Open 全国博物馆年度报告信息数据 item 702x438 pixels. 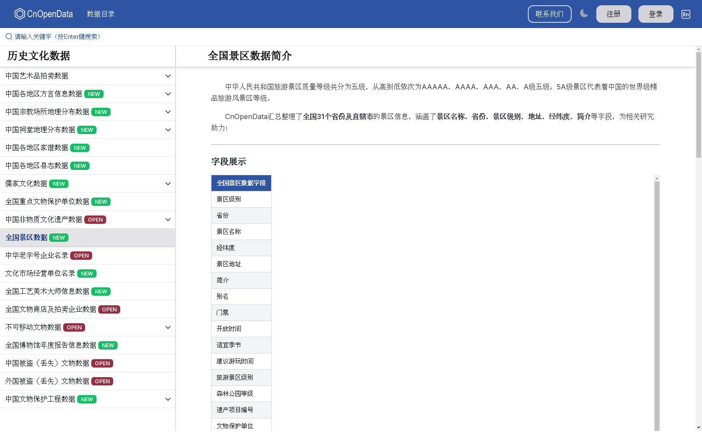[88, 345]
